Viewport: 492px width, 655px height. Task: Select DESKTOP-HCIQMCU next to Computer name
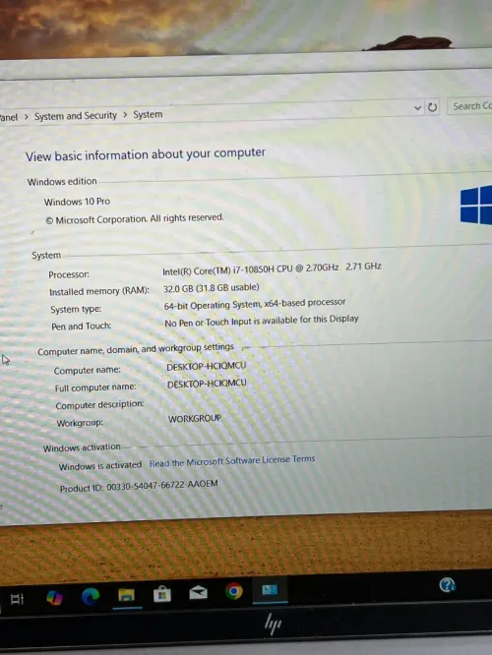(206, 367)
